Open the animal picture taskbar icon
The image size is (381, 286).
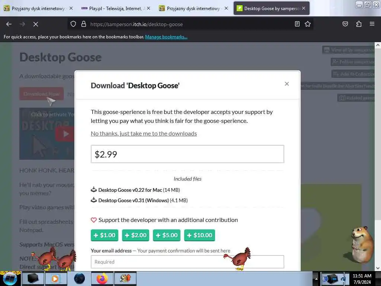[125, 279]
